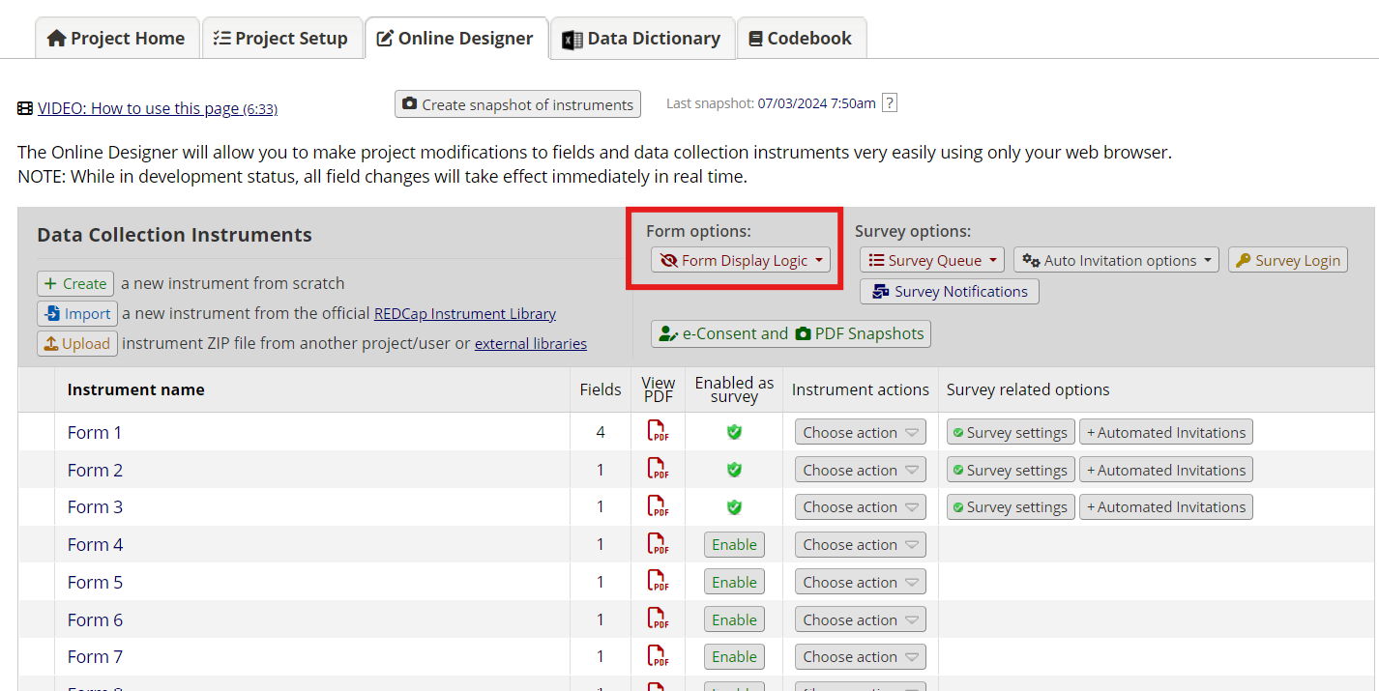Open Survey settings for Form 1
This screenshot has height=691, width=1379.
pyautogui.click(x=1010, y=432)
